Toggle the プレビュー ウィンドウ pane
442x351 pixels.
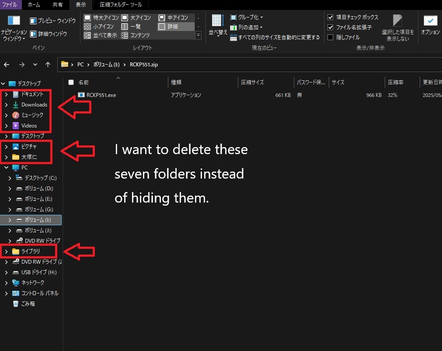pos(53,21)
